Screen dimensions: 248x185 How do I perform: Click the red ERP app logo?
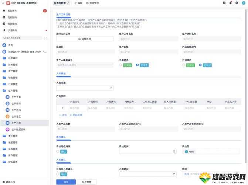pos(8,3)
